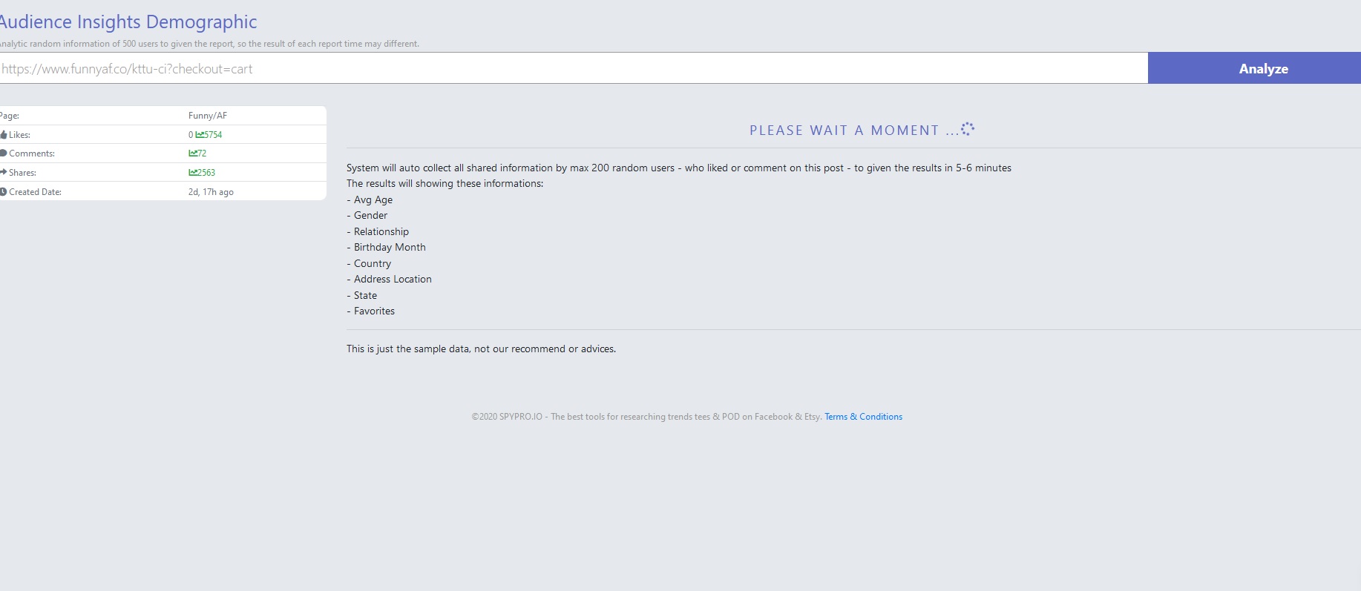Open the Terms & Conditions link
The image size is (1361, 591).
coord(863,417)
